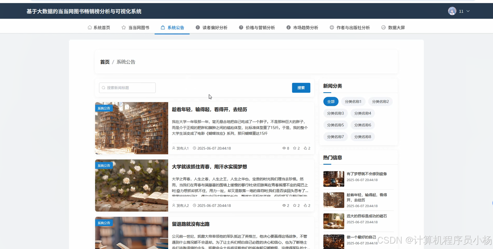Focus the 搜索新闻标题 input field

click(127, 88)
